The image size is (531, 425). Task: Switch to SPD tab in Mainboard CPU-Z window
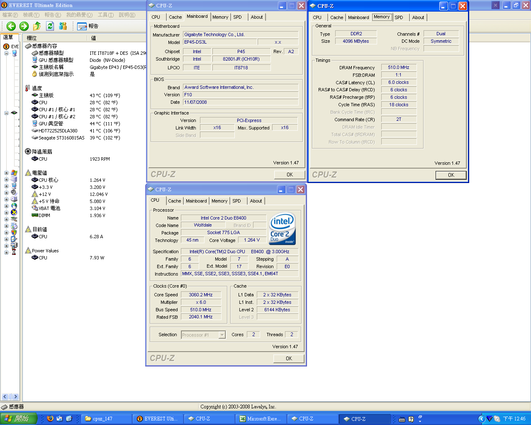pyautogui.click(x=237, y=17)
